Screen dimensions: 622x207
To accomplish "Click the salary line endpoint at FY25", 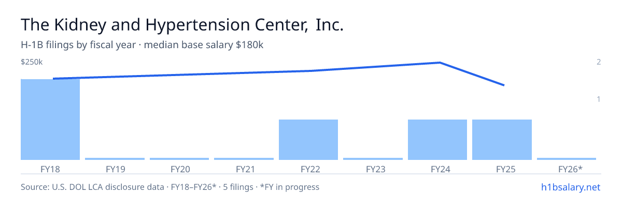I will tap(504, 85).
